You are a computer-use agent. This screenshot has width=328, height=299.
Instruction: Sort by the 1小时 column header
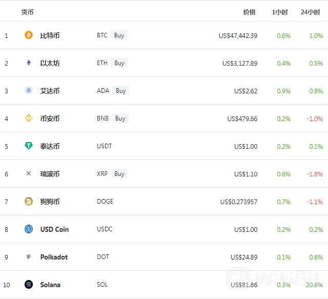click(x=280, y=12)
